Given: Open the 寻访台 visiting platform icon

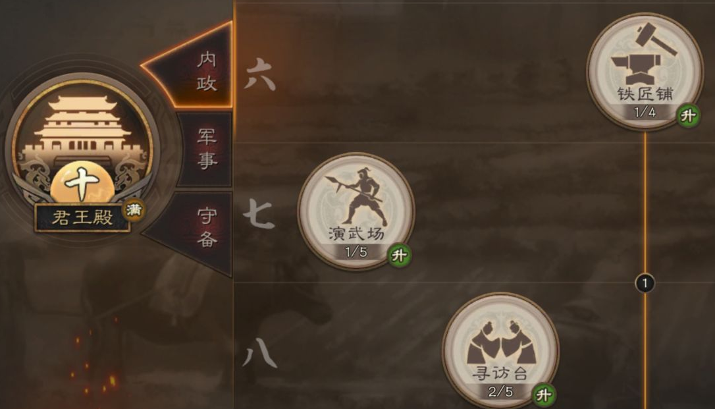Looking at the screenshot, I should pos(500,350).
